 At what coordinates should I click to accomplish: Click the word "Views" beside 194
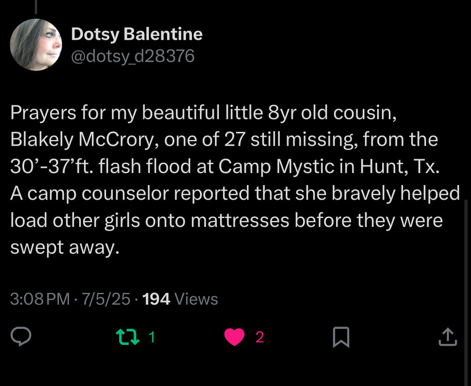(196, 299)
